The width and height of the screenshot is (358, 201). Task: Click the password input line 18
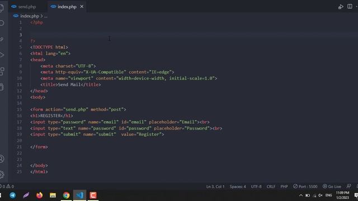(x=126, y=128)
